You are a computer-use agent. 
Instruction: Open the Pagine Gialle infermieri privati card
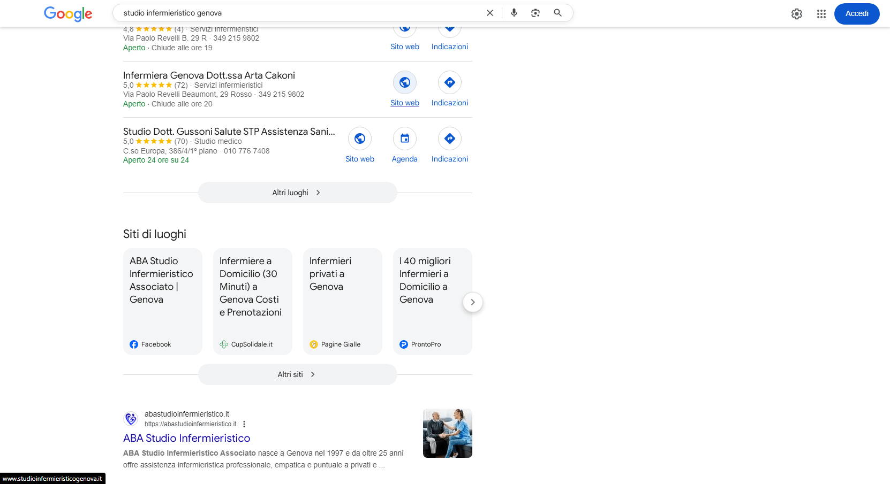click(343, 301)
